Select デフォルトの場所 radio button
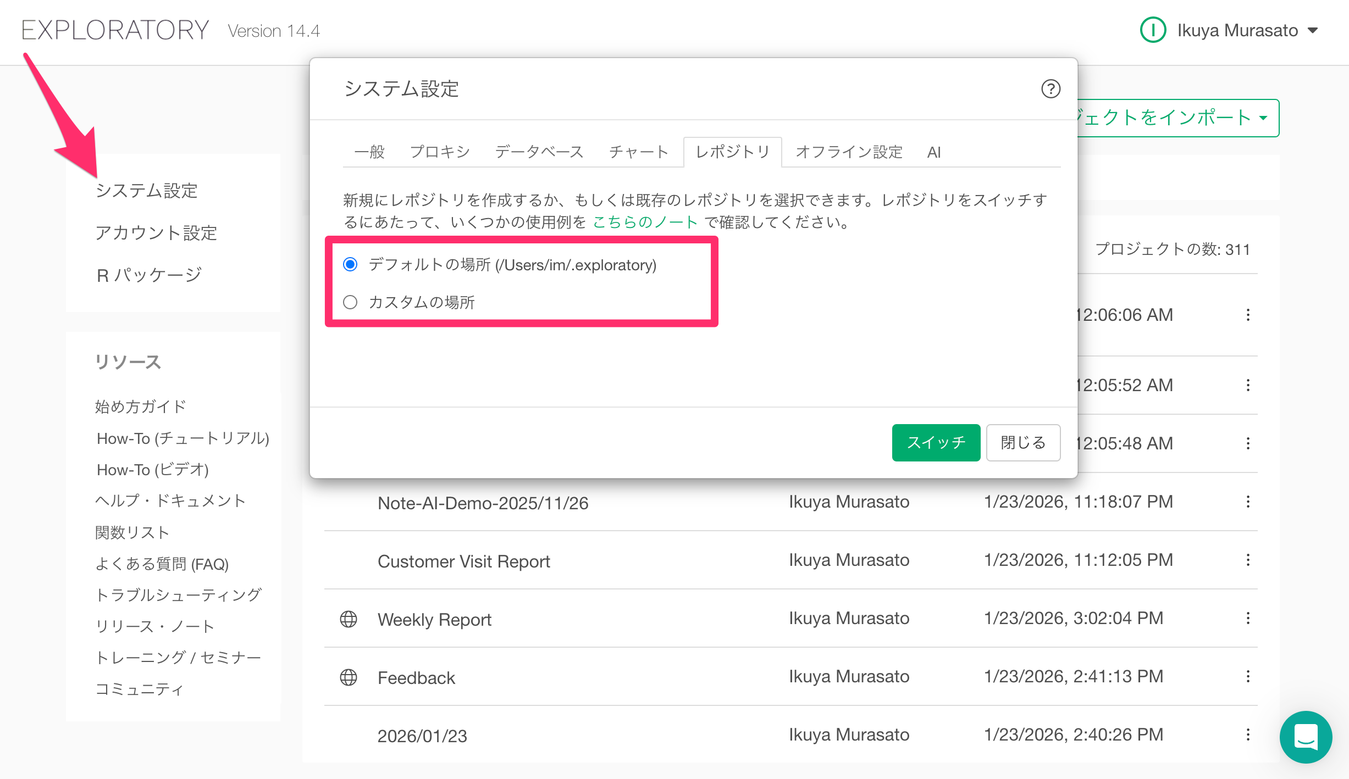Viewport: 1349px width, 779px height. pos(350,265)
